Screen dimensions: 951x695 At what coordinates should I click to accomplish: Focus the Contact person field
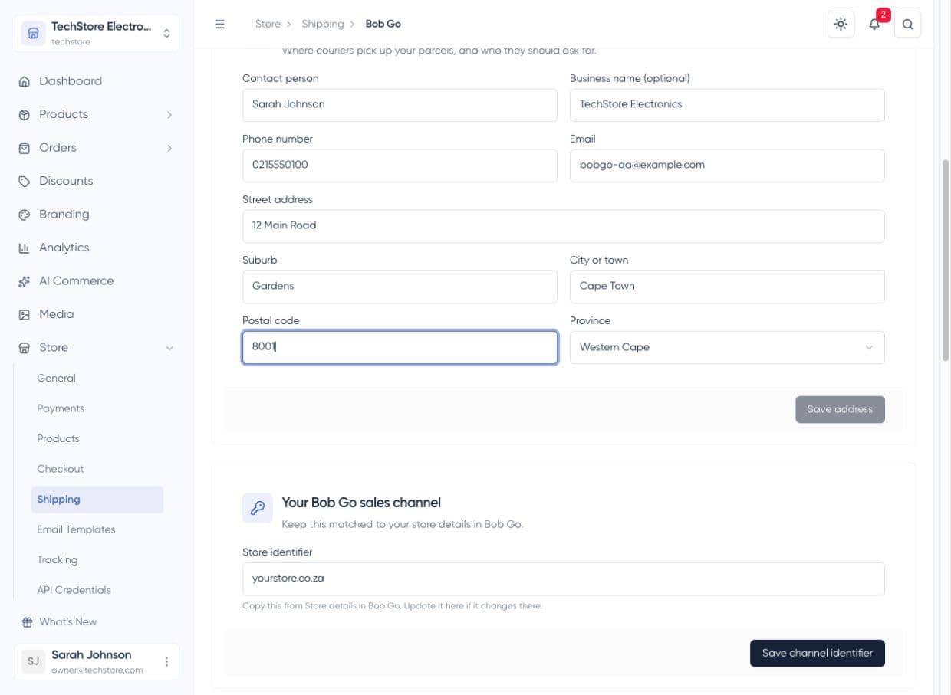[x=400, y=104]
